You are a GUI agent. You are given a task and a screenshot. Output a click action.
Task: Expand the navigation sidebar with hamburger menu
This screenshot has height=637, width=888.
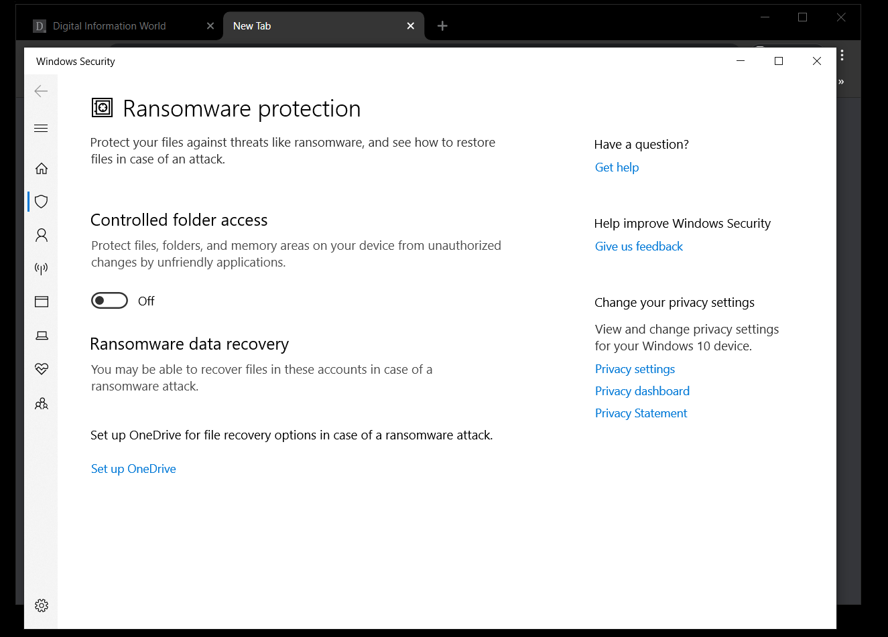point(41,128)
